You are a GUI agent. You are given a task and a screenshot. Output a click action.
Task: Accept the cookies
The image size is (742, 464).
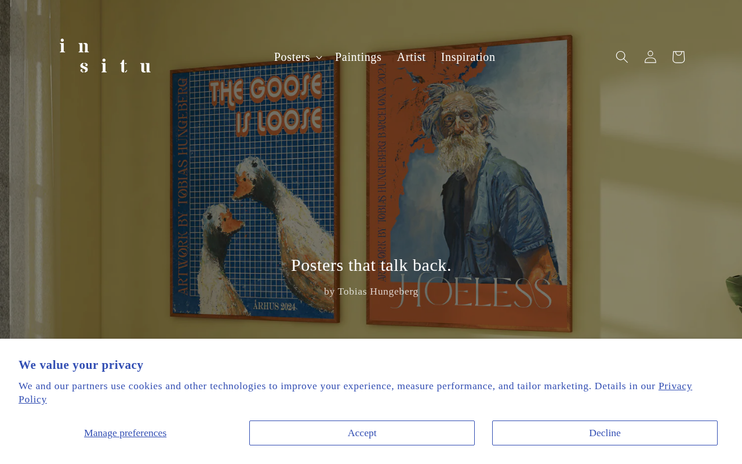pos(362,433)
